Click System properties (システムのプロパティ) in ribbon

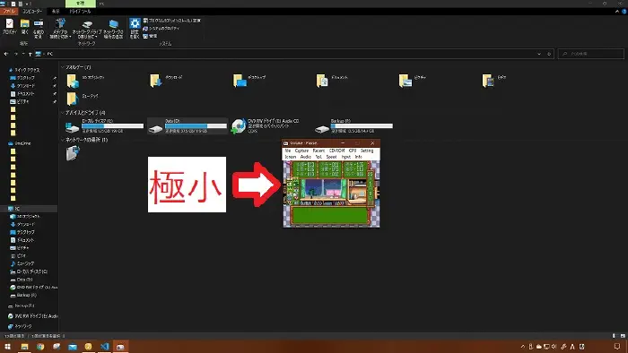pos(161,29)
